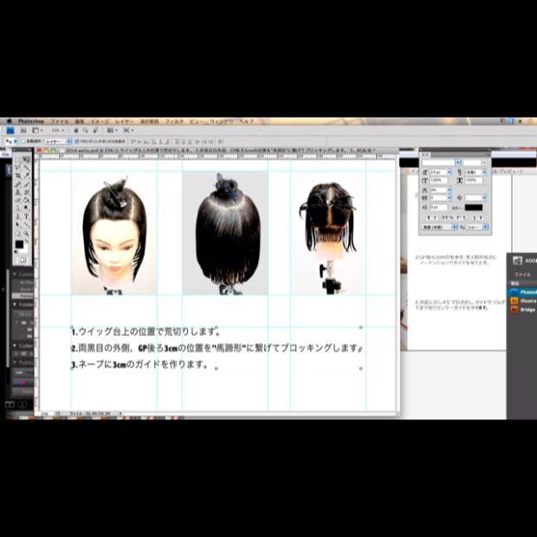Select the Magic Wand tool
Screen dimensions: 537x537
26,167
